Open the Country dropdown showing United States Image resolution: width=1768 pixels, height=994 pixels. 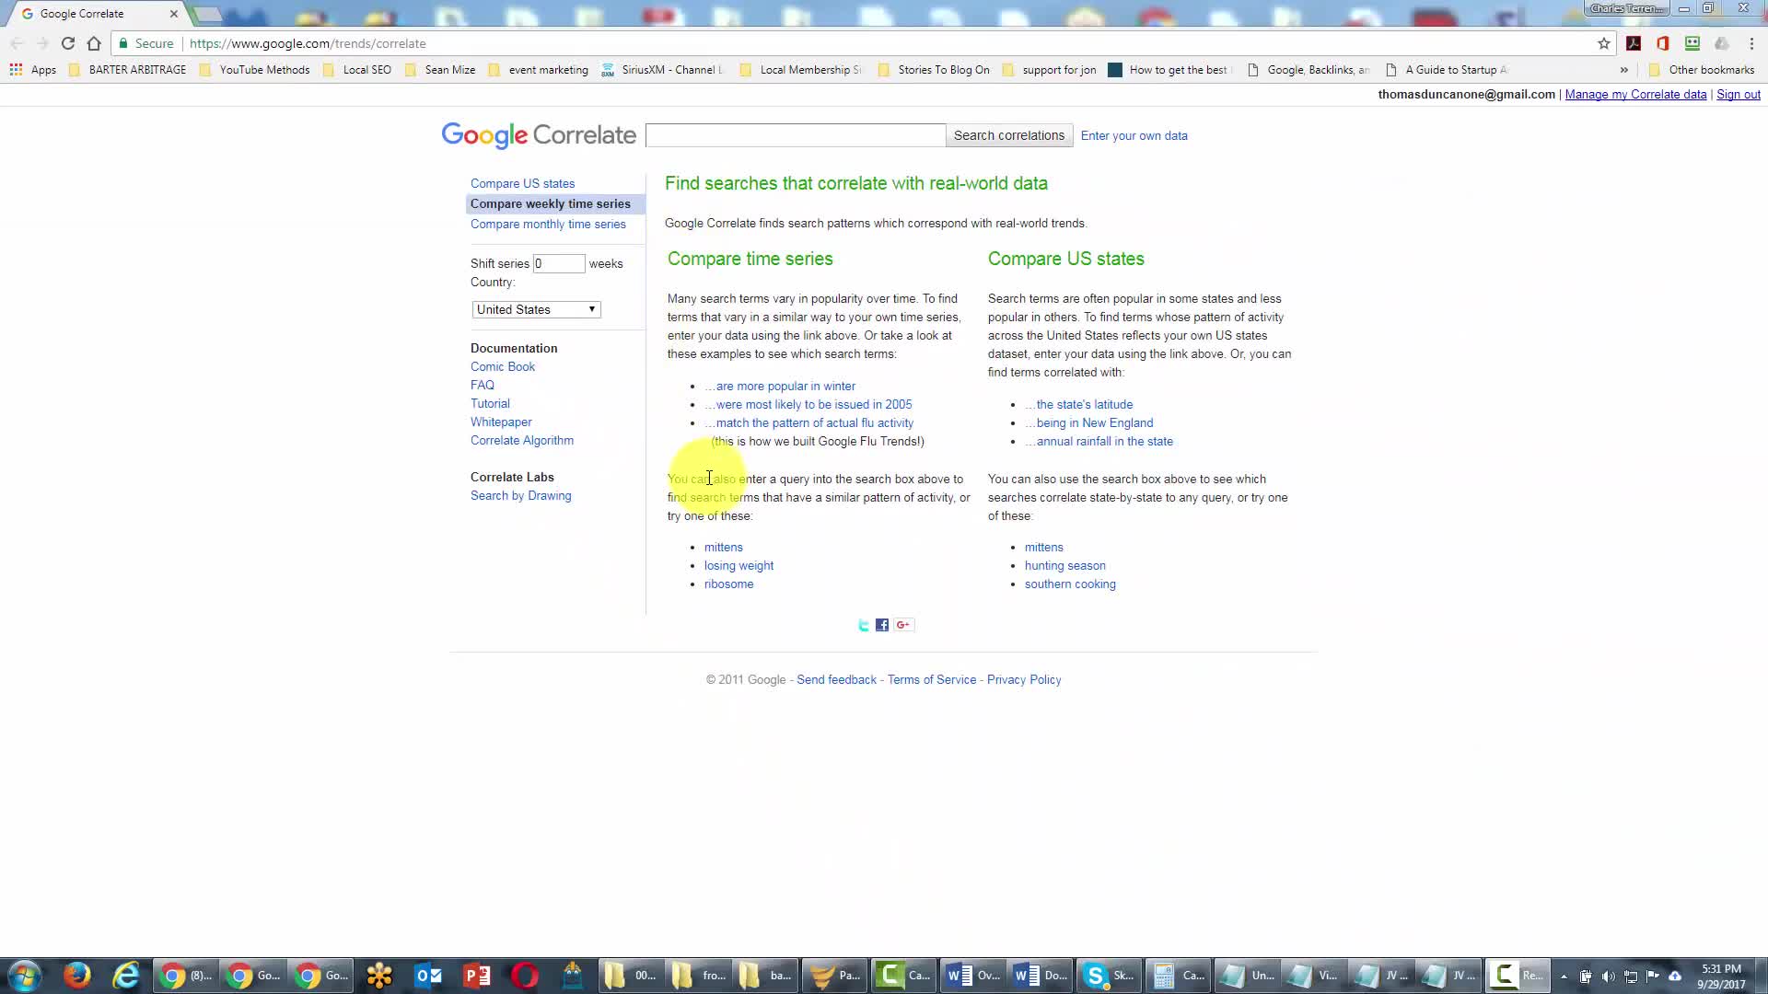(x=536, y=309)
